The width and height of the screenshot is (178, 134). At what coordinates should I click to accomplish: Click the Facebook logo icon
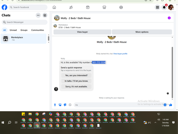point(4,7)
